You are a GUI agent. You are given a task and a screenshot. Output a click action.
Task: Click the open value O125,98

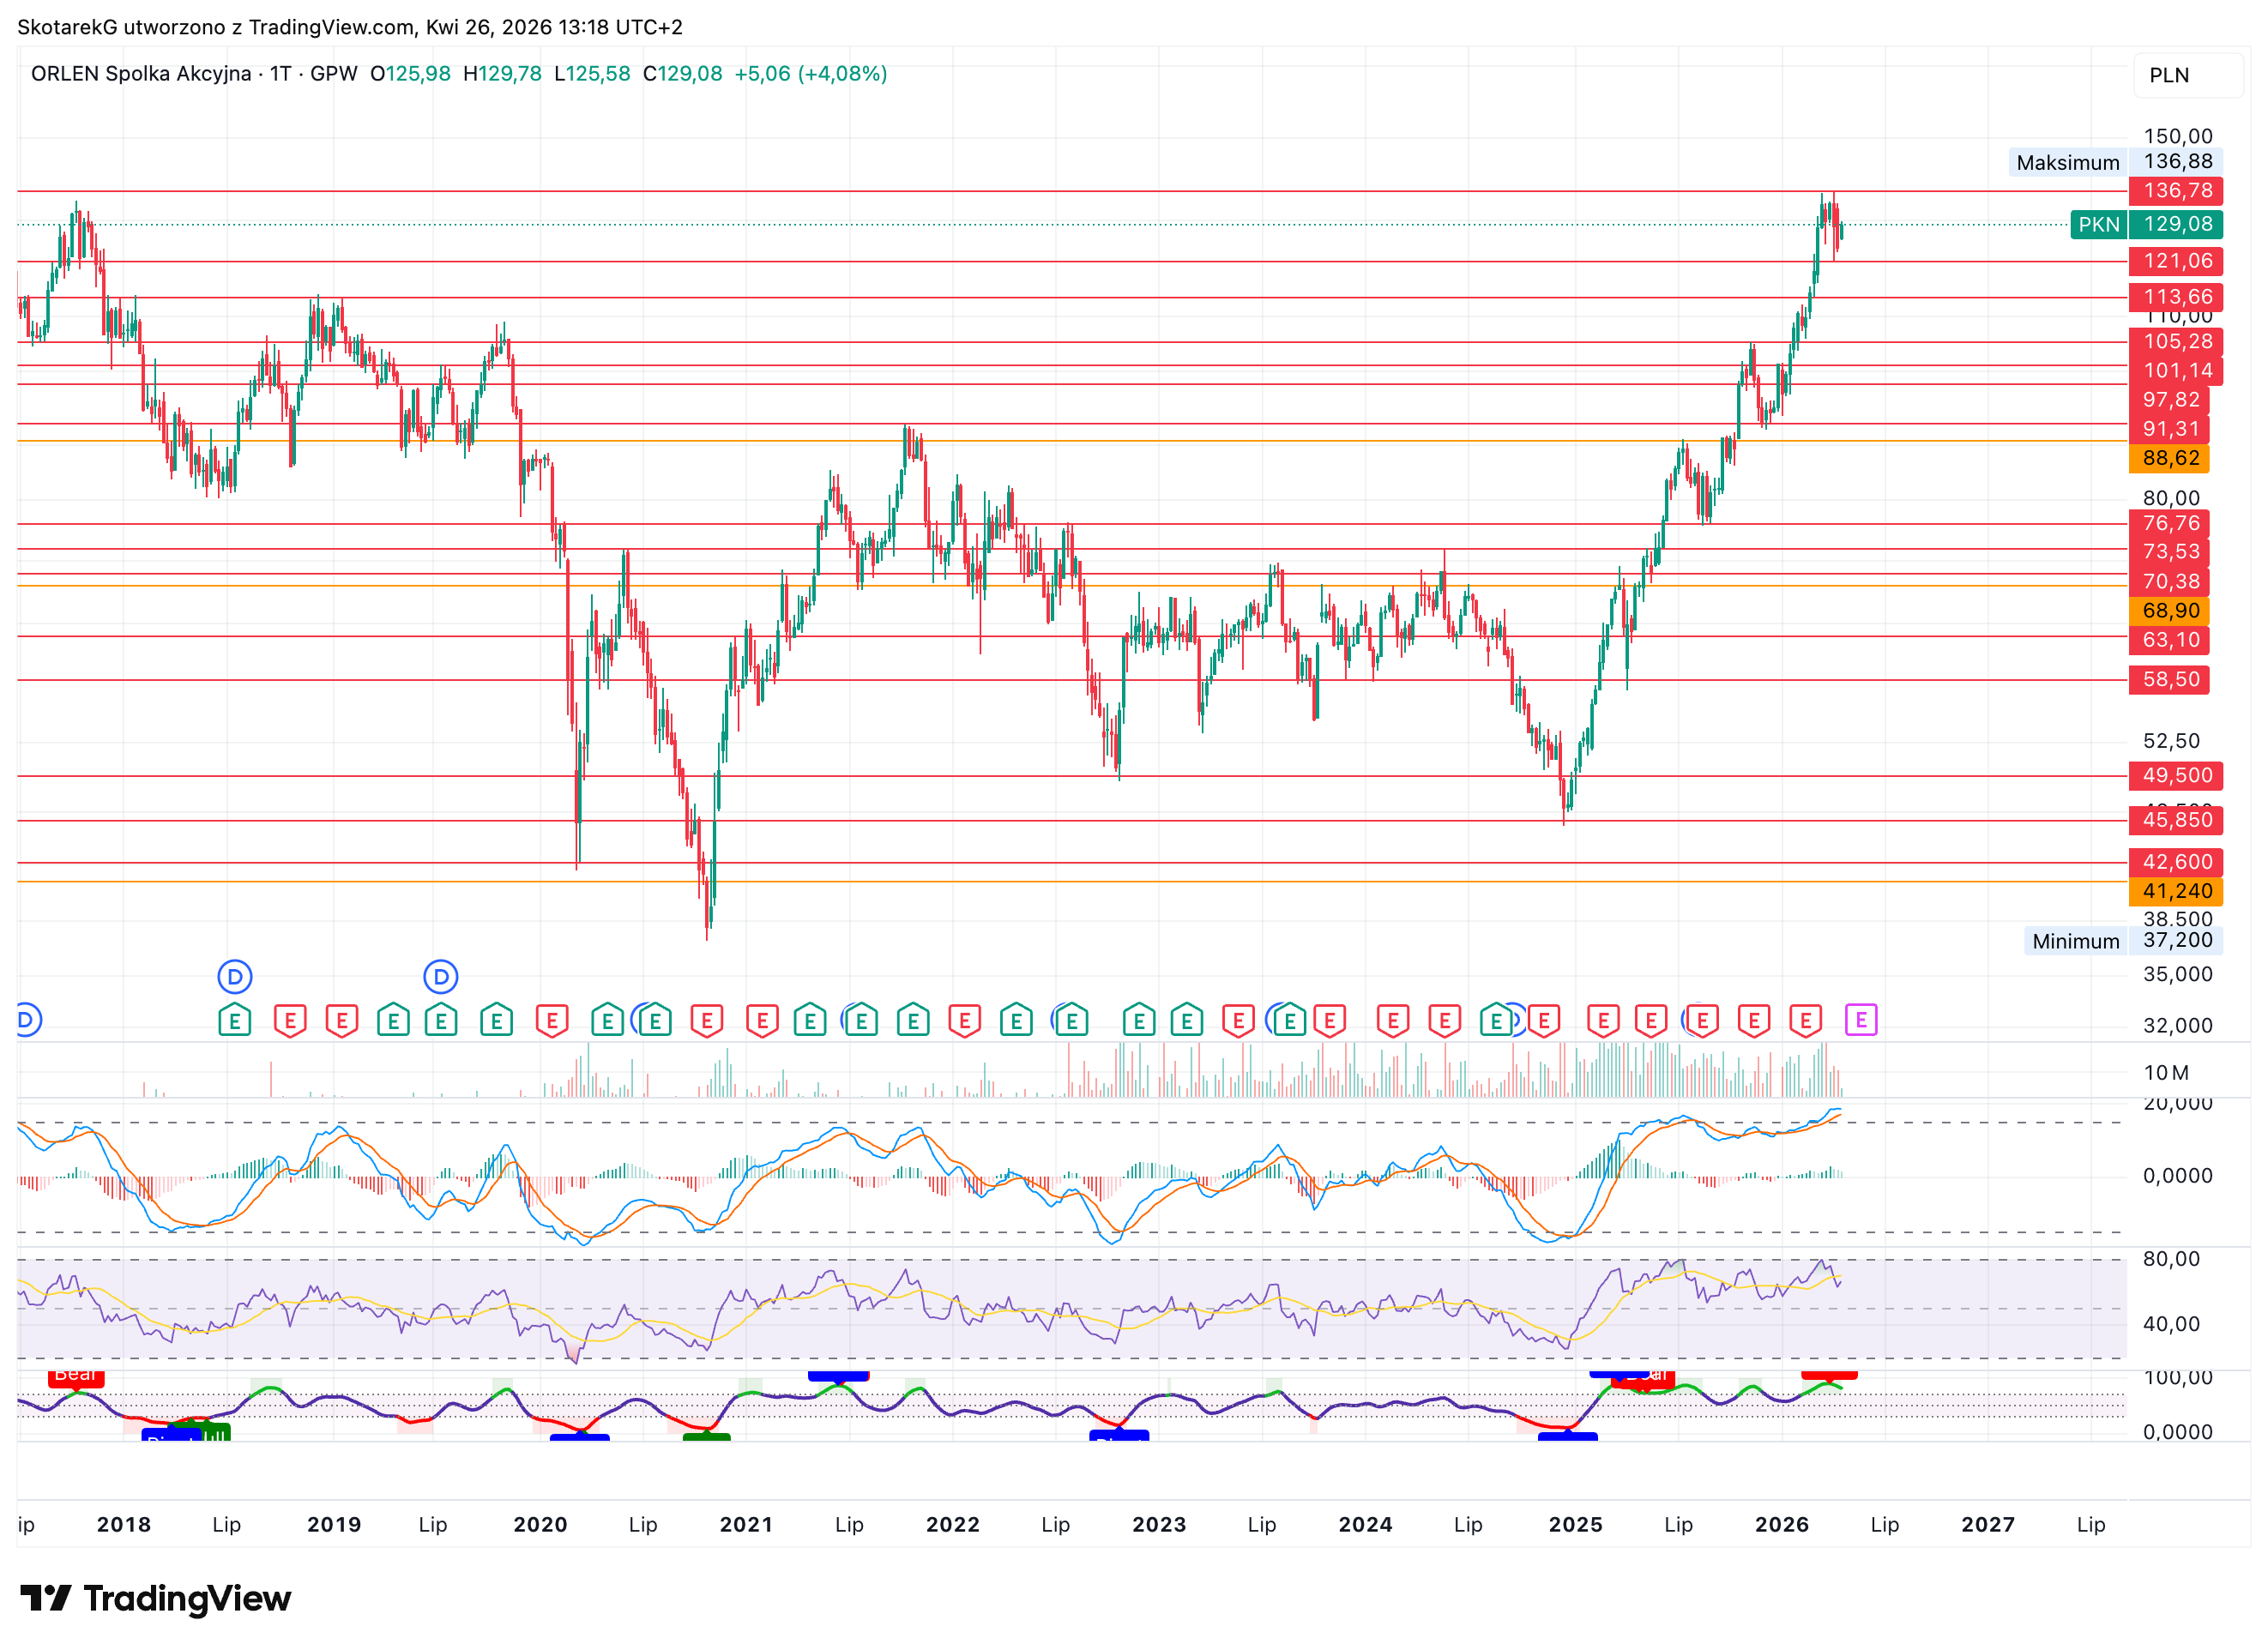pos(410,74)
